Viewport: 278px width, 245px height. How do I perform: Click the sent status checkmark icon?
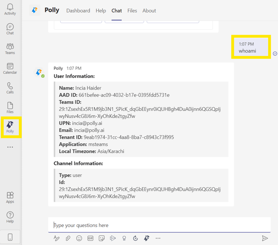click(275, 54)
